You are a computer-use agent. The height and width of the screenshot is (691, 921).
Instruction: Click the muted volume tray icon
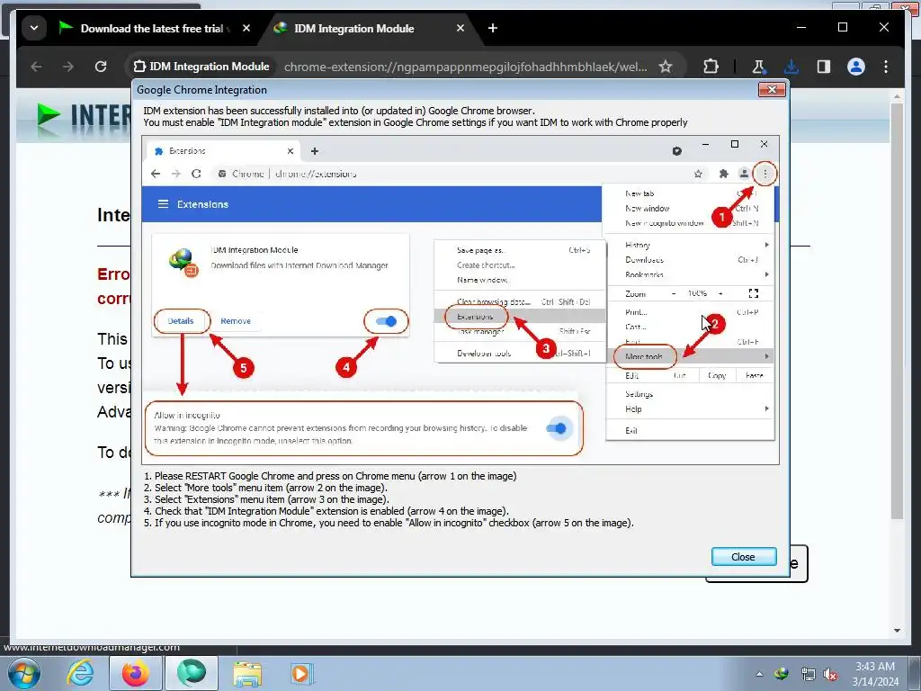click(830, 674)
